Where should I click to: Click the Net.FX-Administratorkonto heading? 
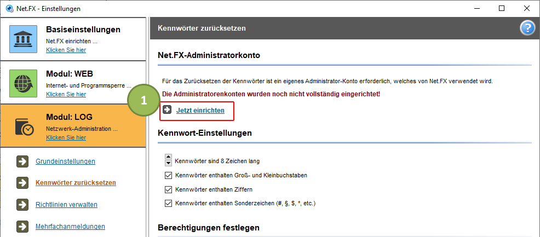click(208, 55)
